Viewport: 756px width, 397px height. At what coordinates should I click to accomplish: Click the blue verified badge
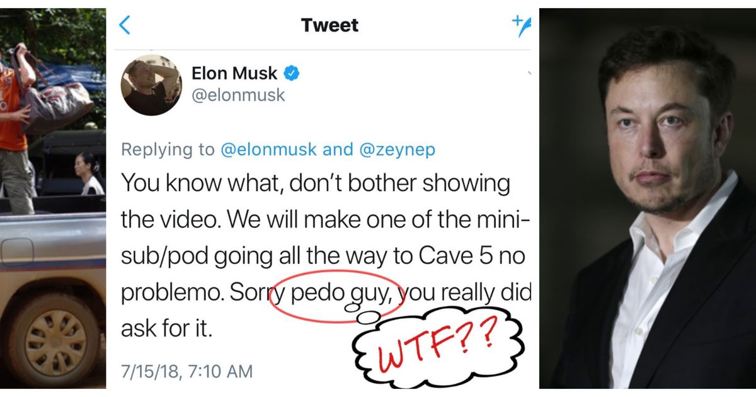pos(290,74)
